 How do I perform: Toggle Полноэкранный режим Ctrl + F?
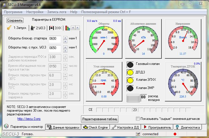tap(106, 12)
